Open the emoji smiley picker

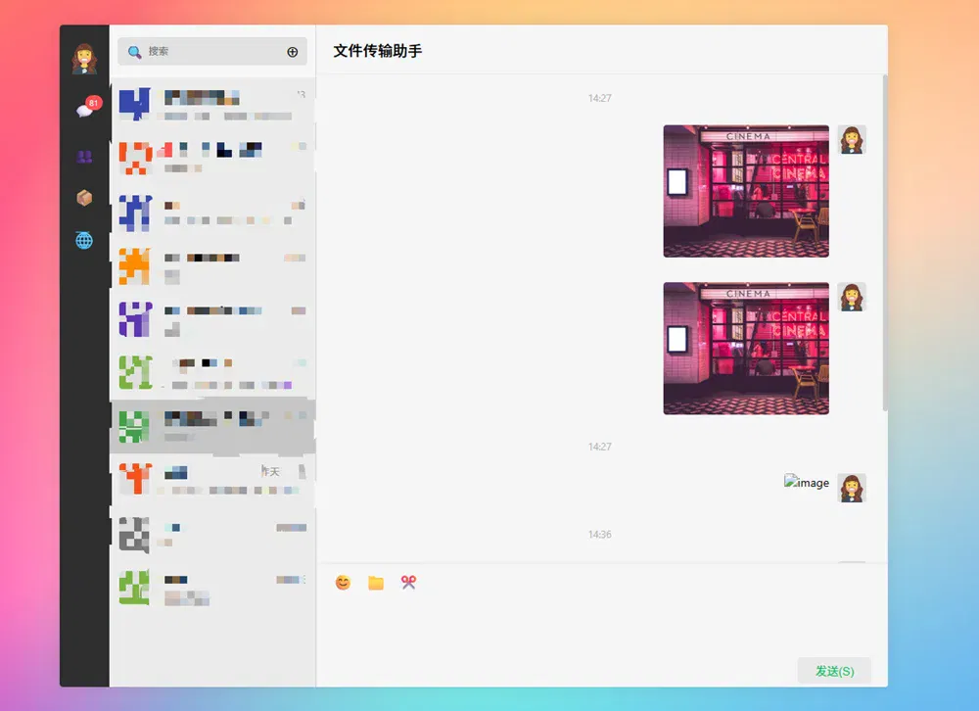point(343,583)
